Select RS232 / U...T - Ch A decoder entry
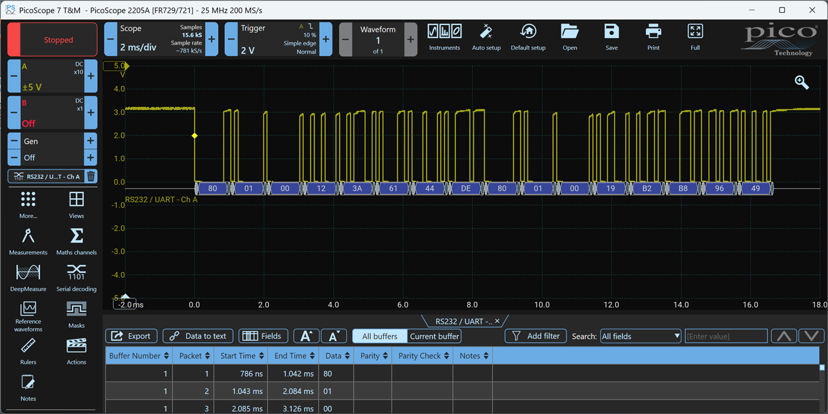Viewport: 828px width, 414px height. pos(47,176)
